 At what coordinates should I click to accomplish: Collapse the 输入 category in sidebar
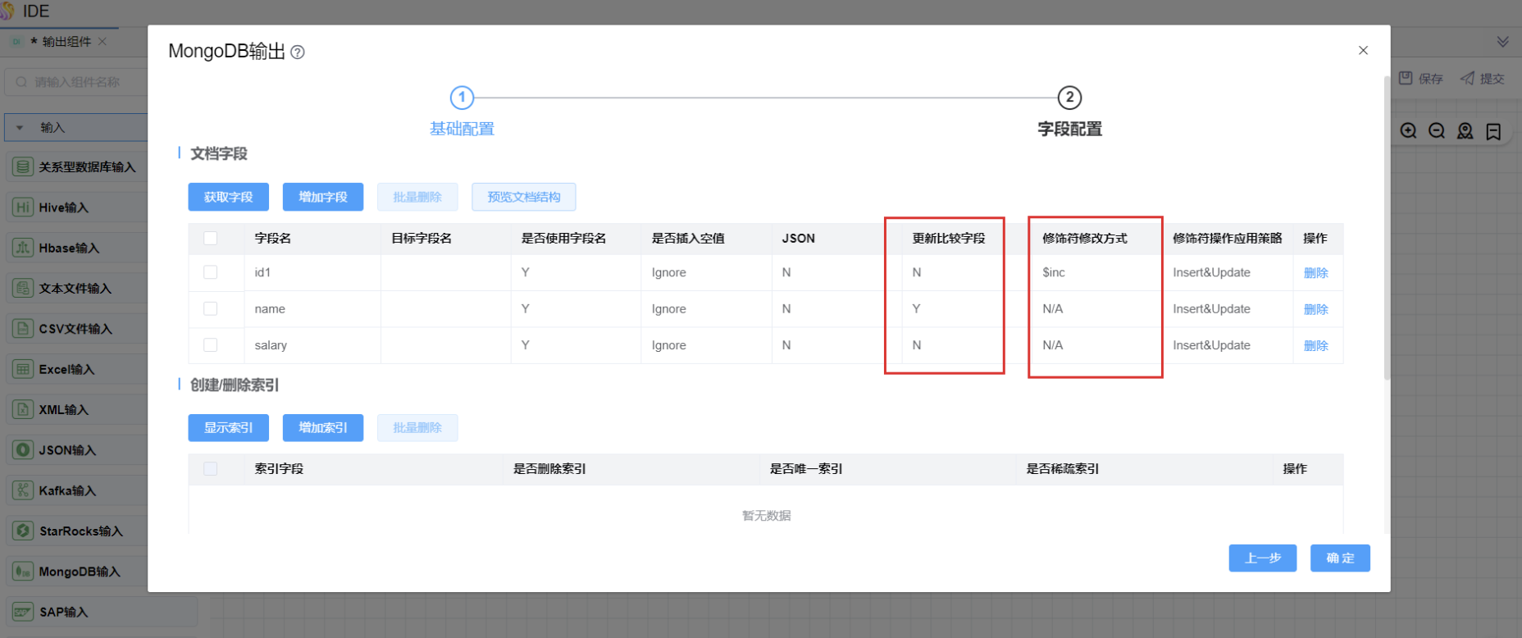pos(20,128)
